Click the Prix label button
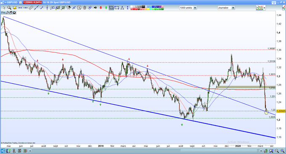This screenshot has height=154, width=286. [3, 13]
